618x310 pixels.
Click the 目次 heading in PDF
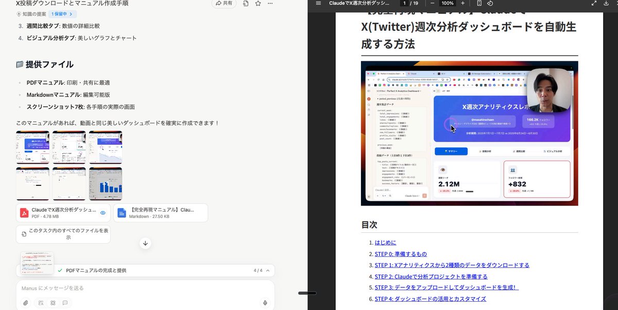pos(369,225)
